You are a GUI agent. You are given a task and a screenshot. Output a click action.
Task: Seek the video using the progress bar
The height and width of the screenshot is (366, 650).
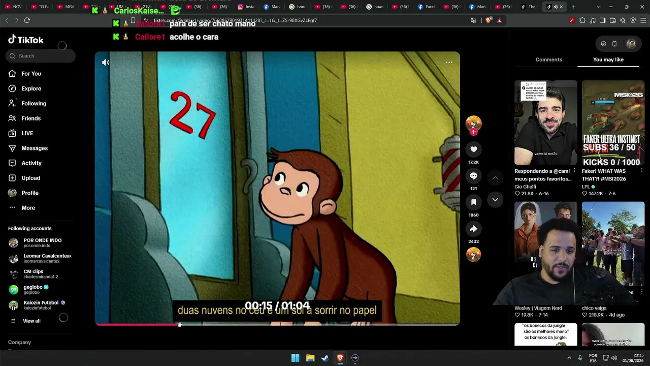click(277, 324)
